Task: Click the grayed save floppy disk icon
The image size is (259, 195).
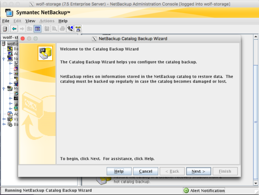Action: pos(47,29)
